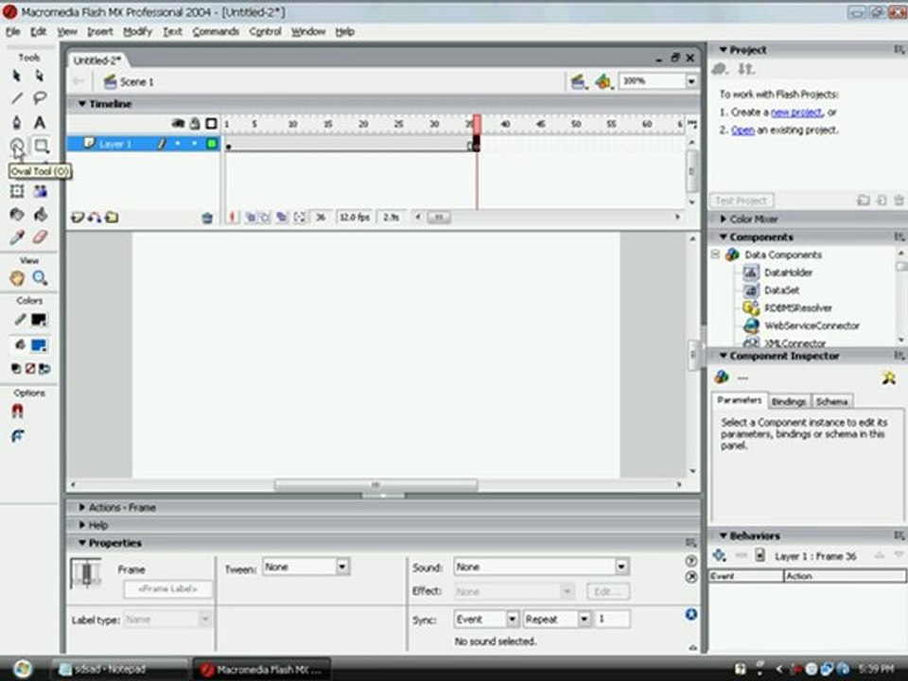Select the Eyedropper tool
908x681 pixels.
(16, 236)
